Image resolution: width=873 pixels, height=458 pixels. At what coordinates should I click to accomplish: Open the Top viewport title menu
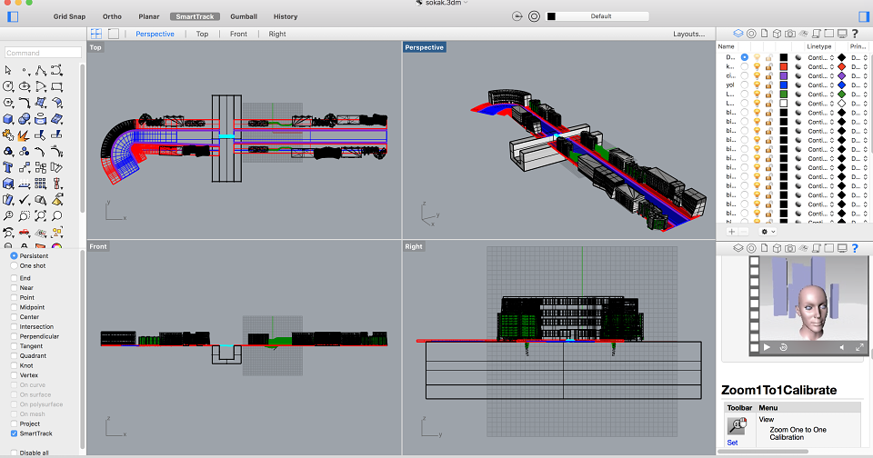pyautogui.click(x=95, y=47)
